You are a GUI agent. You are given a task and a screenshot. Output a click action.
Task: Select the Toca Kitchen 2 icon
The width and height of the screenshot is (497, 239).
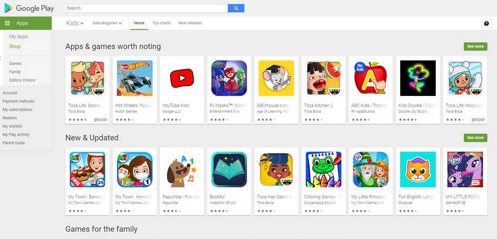point(324,79)
